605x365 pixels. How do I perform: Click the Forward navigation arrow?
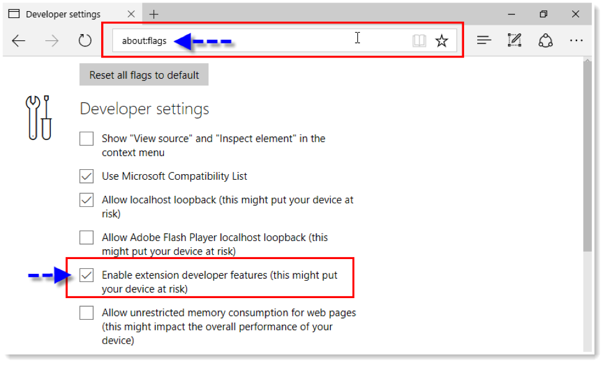pos(52,41)
